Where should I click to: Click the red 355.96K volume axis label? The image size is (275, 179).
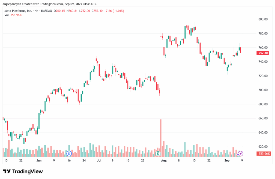263,154
